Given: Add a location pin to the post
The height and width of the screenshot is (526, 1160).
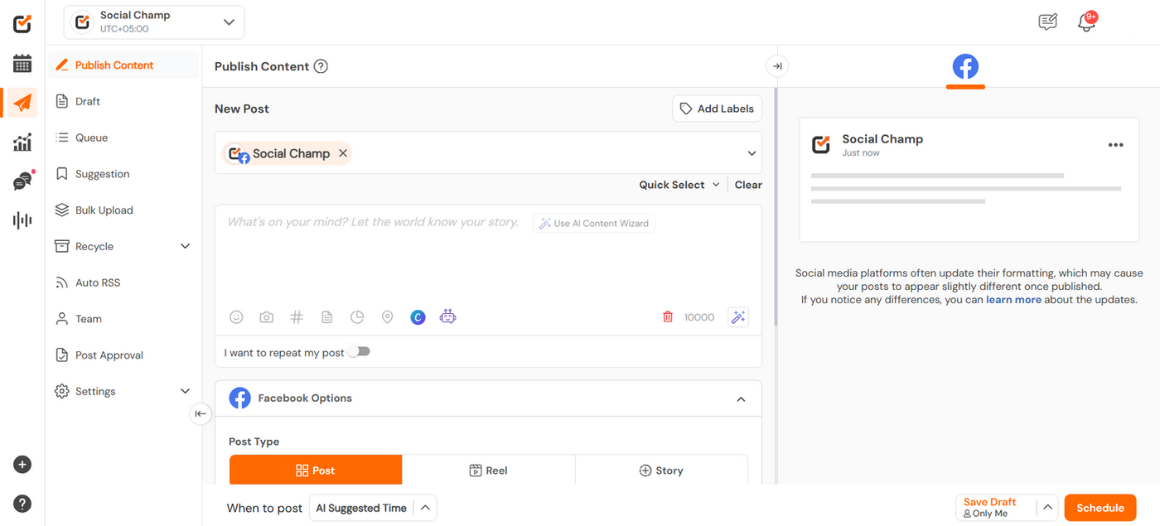Looking at the screenshot, I should tap(387, 317).
